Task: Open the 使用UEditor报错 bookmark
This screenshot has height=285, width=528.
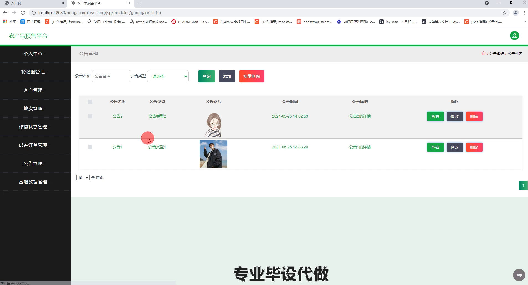Action: [x=106, y=22]
